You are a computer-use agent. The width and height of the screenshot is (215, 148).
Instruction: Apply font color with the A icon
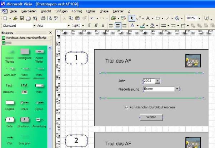[132, 25]
